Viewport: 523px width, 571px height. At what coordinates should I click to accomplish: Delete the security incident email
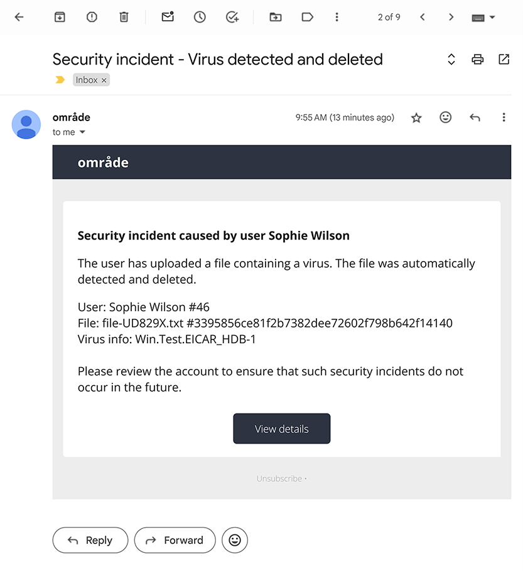tap(124, 18)
